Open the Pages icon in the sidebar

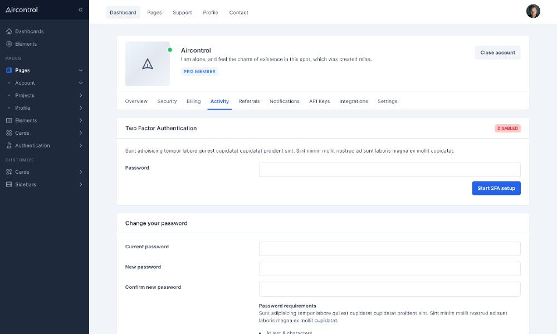[9, 70]
